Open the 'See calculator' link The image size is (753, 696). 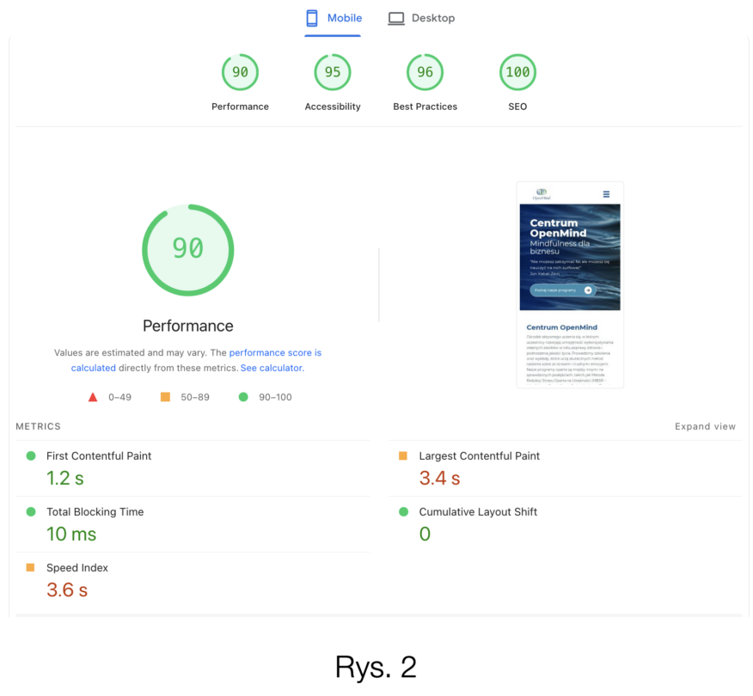(271, 368)
